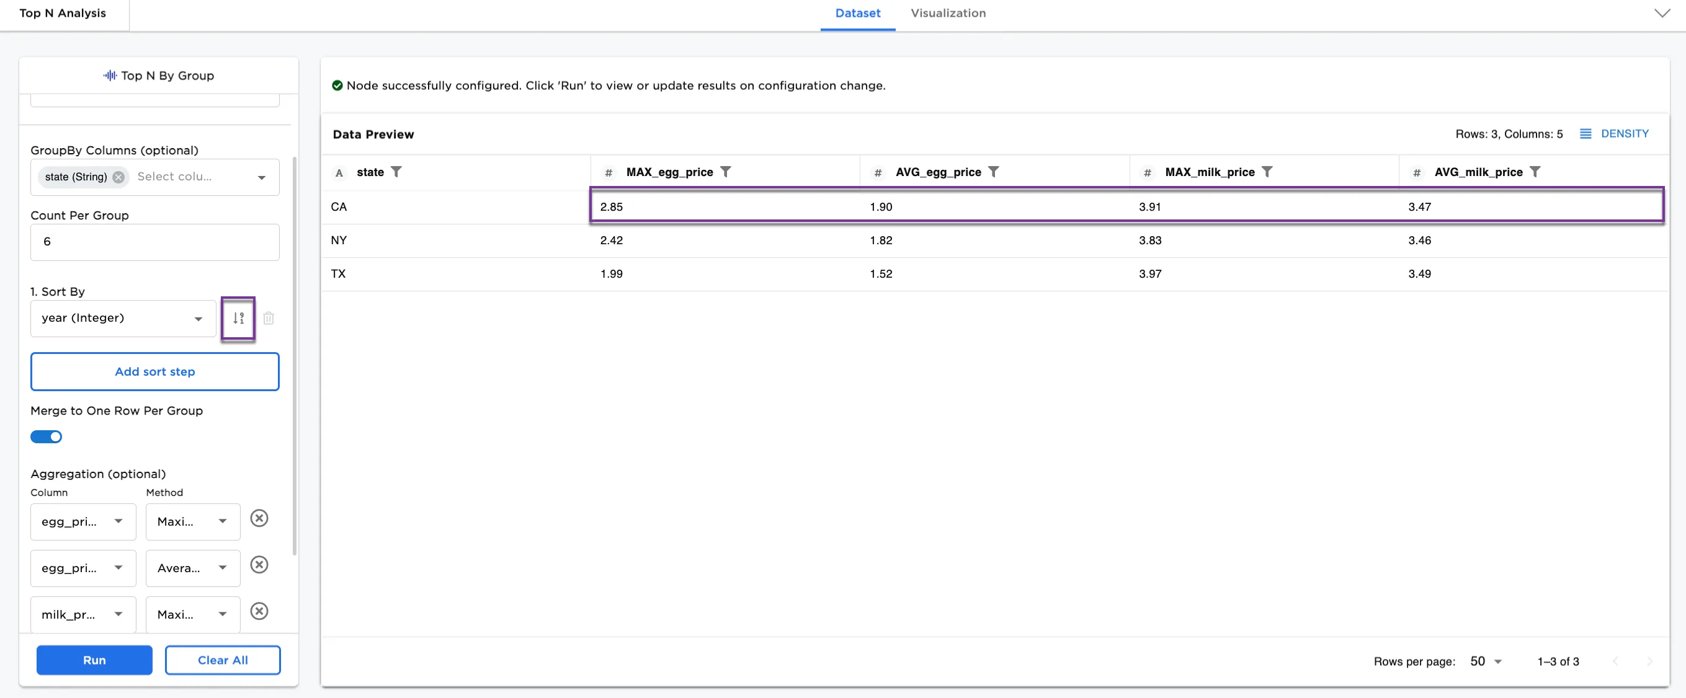Toggle Merge to One Row Per Group

tap(47, 437)
